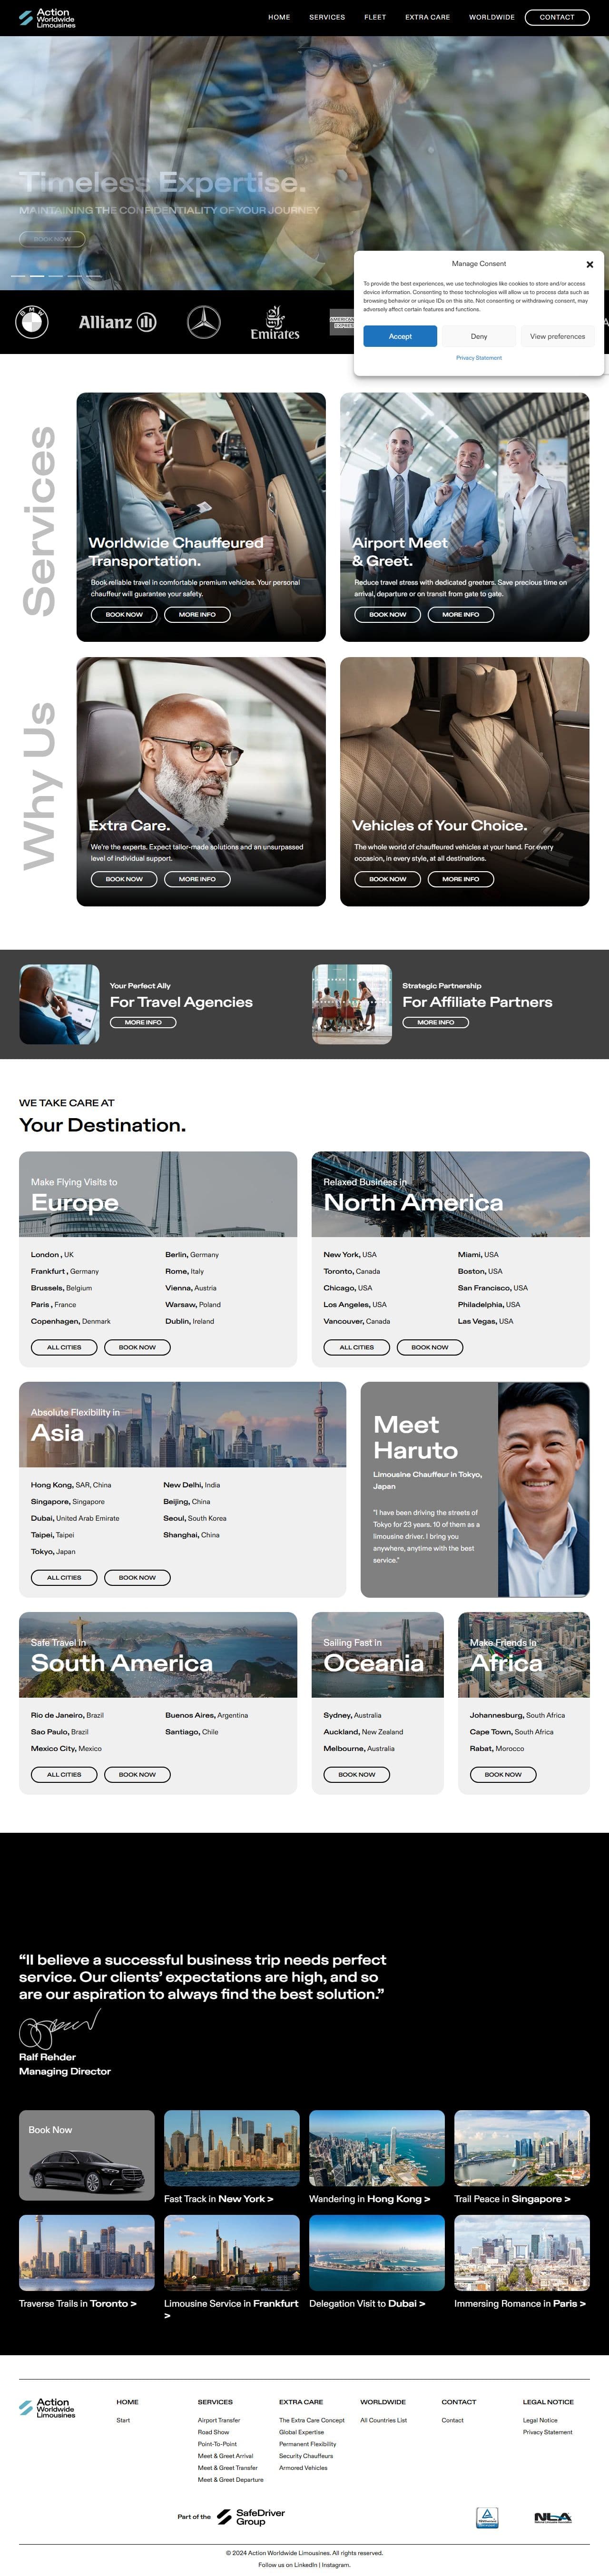
Task: Accept cookies in consent dialog
Action: tap(400, 336)
